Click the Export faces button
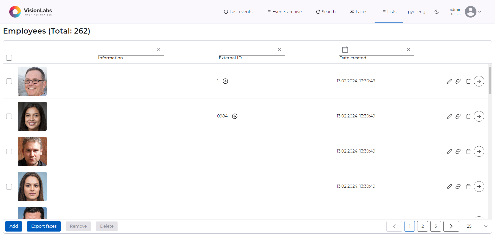The image size is (495, 238). tap(44, 226)
